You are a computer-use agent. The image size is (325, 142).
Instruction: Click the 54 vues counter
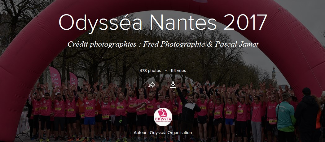(x=178, y=71)
